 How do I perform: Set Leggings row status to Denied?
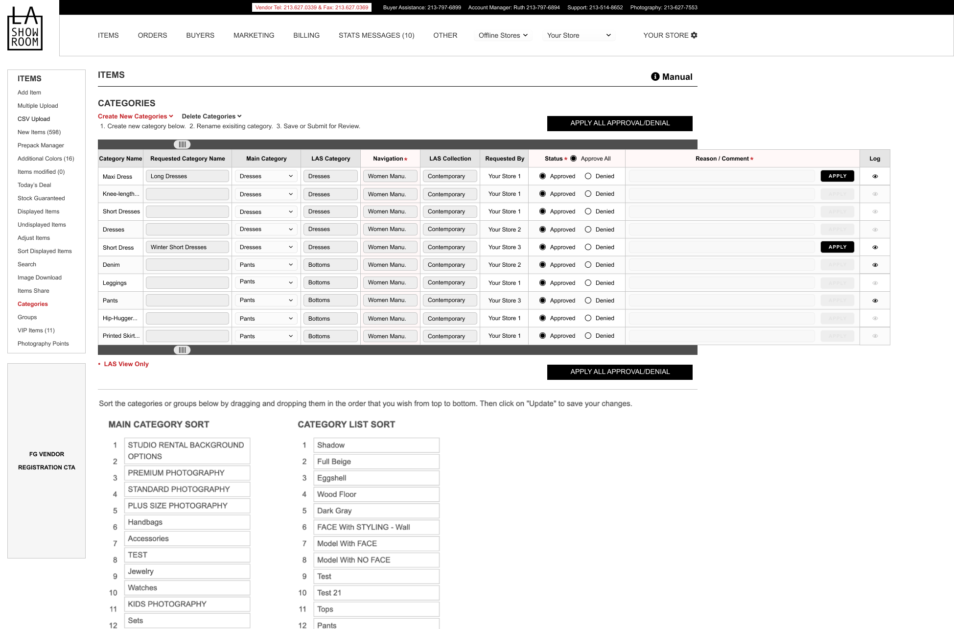coord(588,283)
